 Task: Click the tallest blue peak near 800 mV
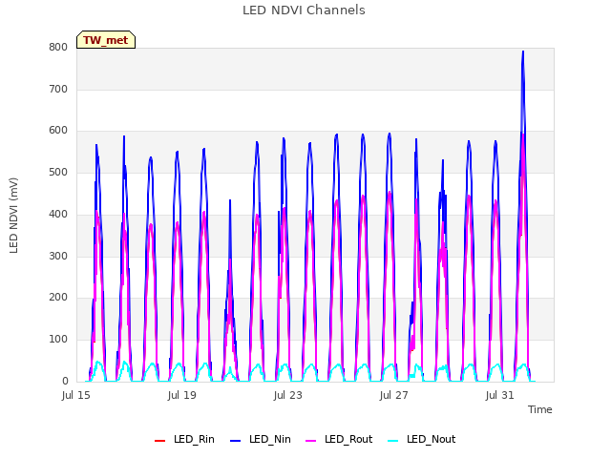coord(523,52)
